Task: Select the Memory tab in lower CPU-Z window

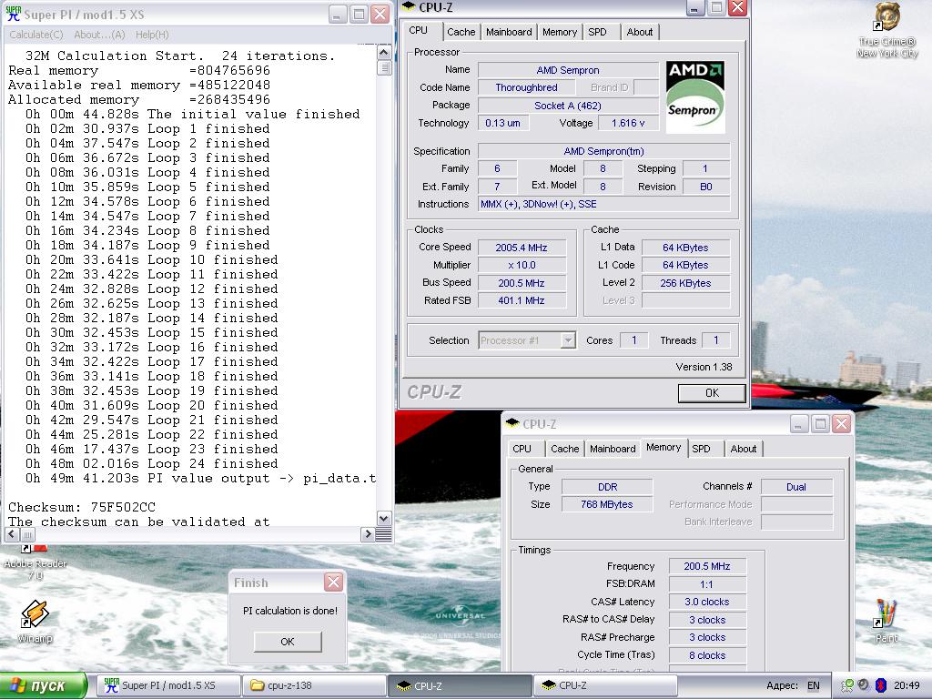Action: click(664, 447)
